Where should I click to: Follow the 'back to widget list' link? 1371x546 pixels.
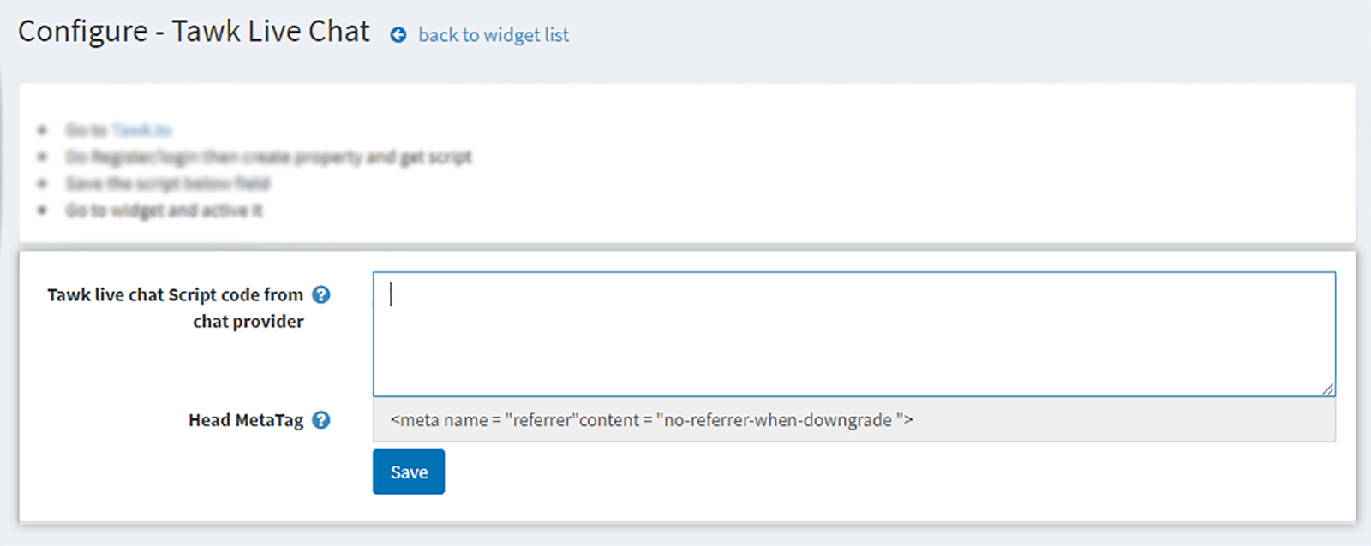tap(494, 35)
